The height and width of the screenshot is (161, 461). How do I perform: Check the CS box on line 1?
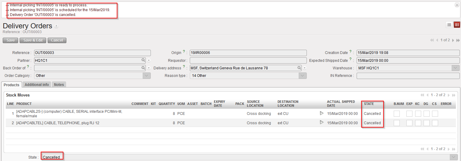point(435,114)
